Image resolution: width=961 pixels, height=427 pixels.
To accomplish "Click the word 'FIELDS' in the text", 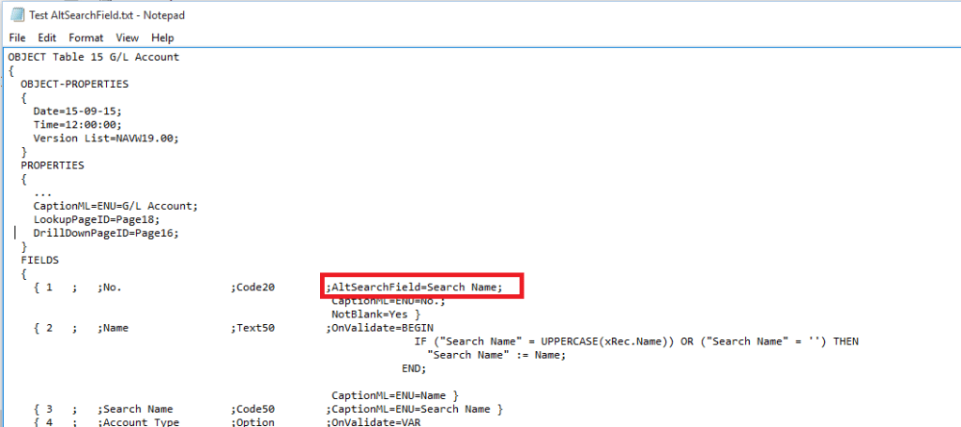I will (x=39, y=260).
